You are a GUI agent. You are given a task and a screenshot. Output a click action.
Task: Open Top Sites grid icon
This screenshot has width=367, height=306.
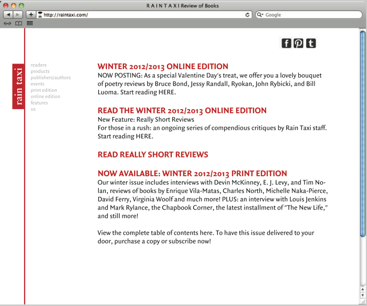coord(30,23)
